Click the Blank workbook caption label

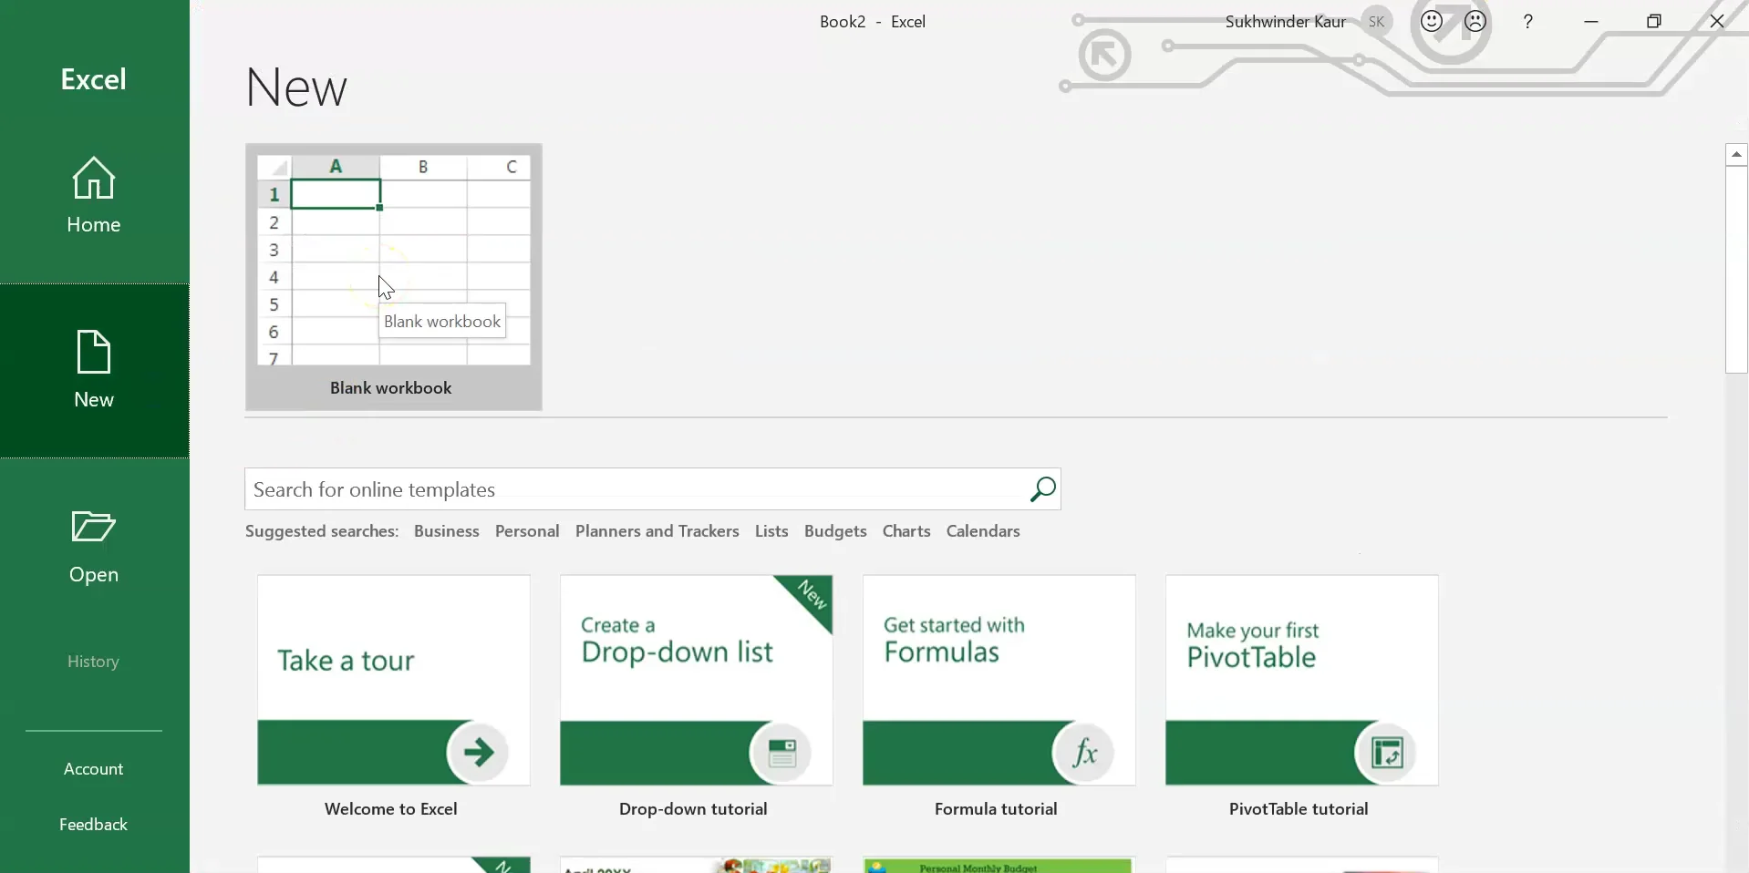[390, 388]
